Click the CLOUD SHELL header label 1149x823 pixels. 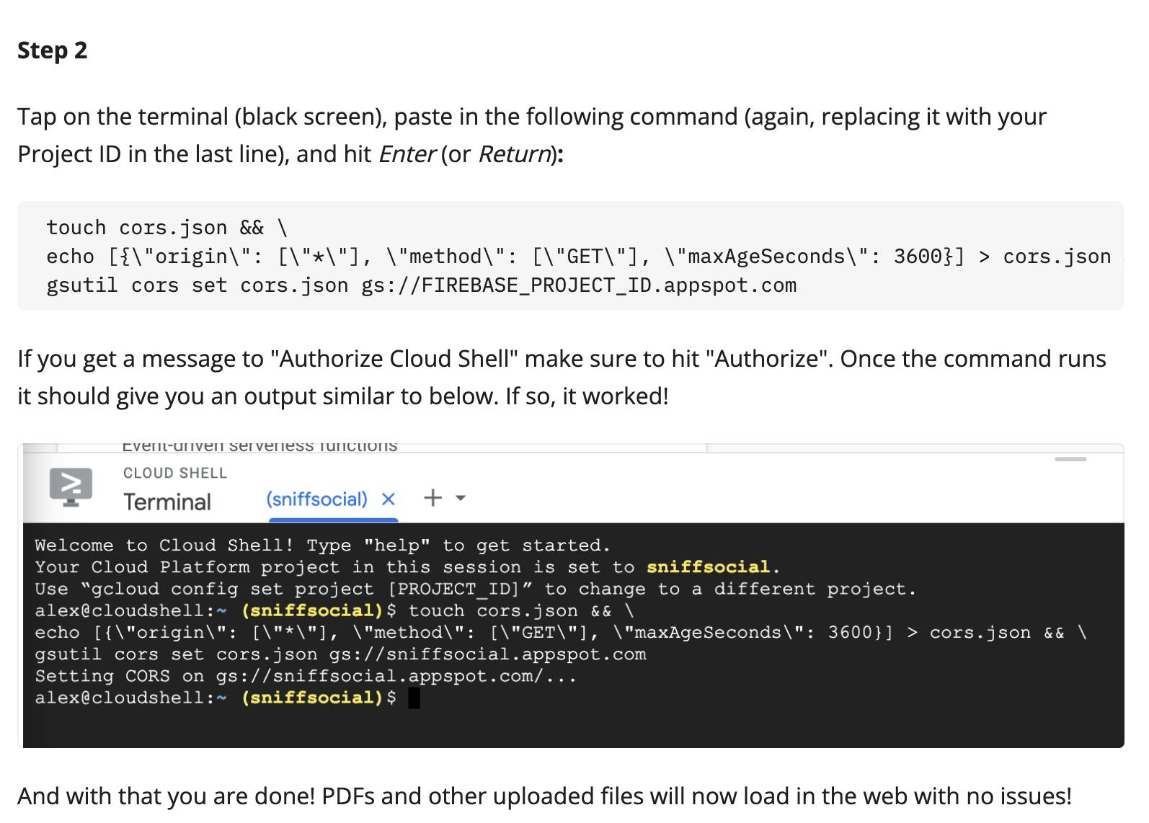(175, 473)
